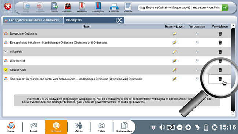This screenshot has width=238, height=134.
Task: Move the Wikipedia bookmark
Action: point(197,52)
